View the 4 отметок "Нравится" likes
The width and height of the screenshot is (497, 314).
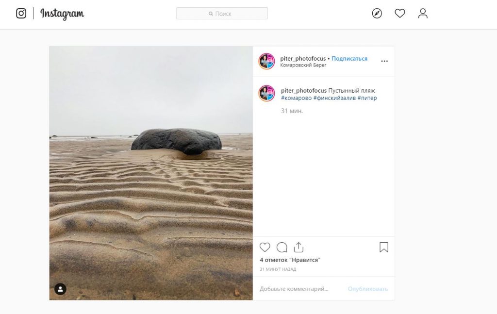click(290, 260)
